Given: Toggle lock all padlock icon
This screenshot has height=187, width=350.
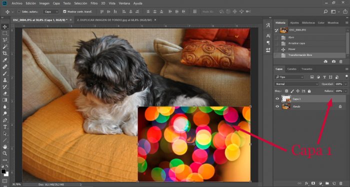Looking at the screenshot, I should [x=309, y=91].
